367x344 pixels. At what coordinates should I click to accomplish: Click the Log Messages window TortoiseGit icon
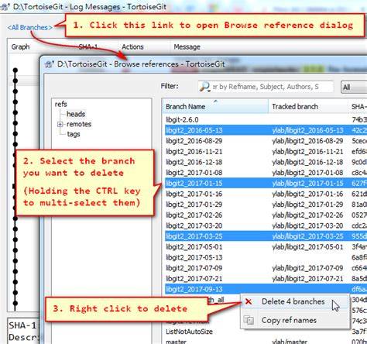pyautogui.click(x=4, y=7)
